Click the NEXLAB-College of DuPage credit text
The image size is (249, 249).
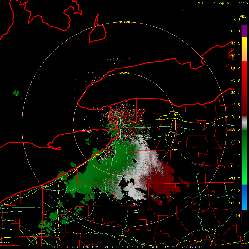[223, 3]
